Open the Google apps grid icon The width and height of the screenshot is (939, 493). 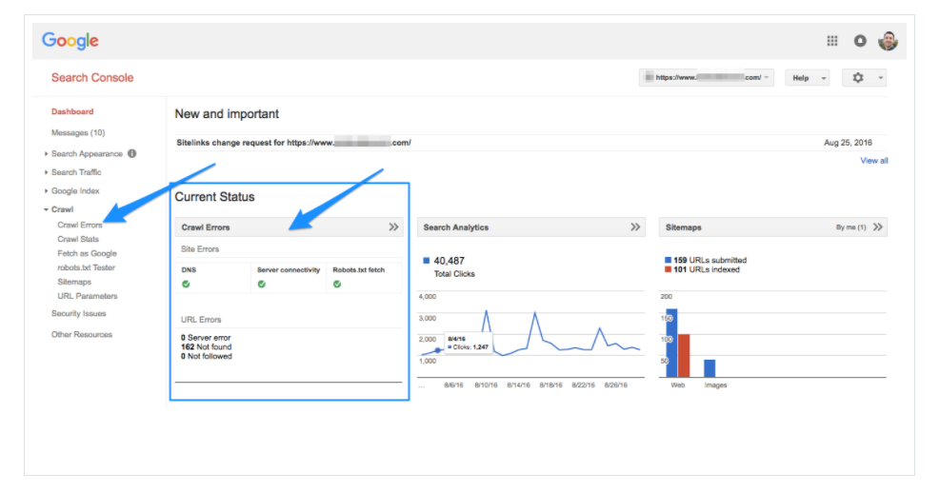click(832, 41)
